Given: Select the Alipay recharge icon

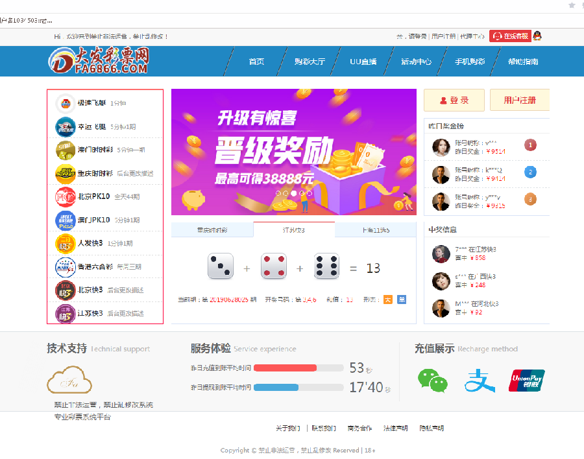Looking at the screenshot, I should point(480,381).
